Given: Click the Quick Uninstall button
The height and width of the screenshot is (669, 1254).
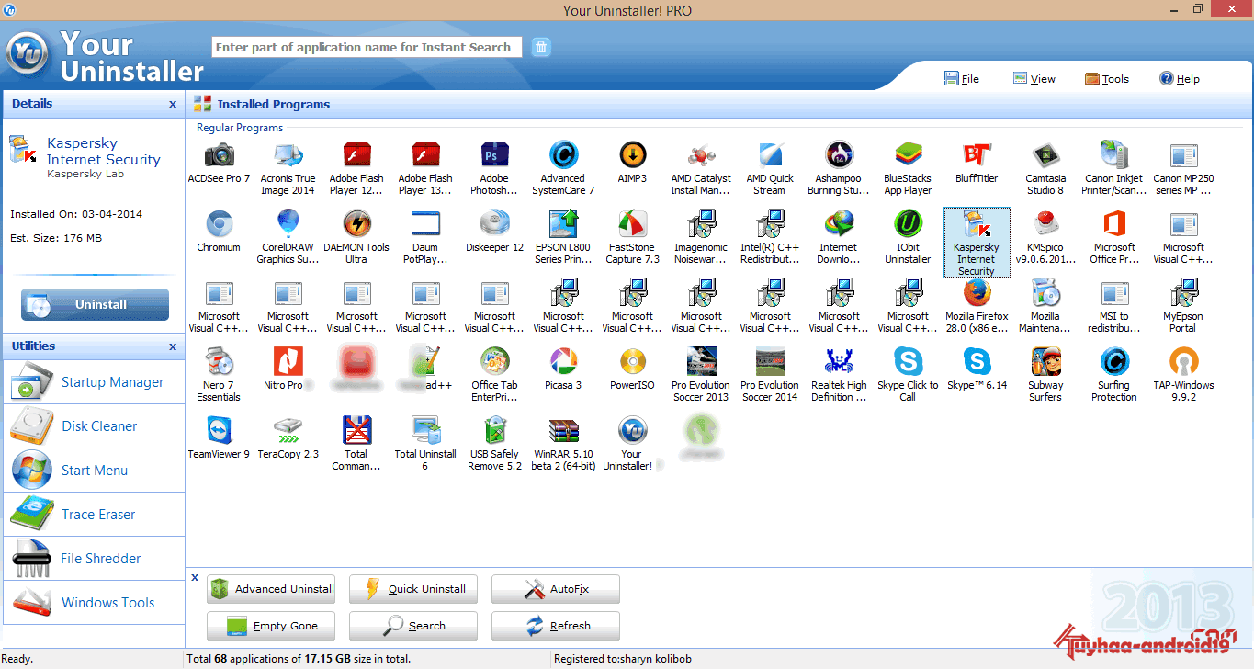Looking at the screenshot, I should [x=413, y=589].
